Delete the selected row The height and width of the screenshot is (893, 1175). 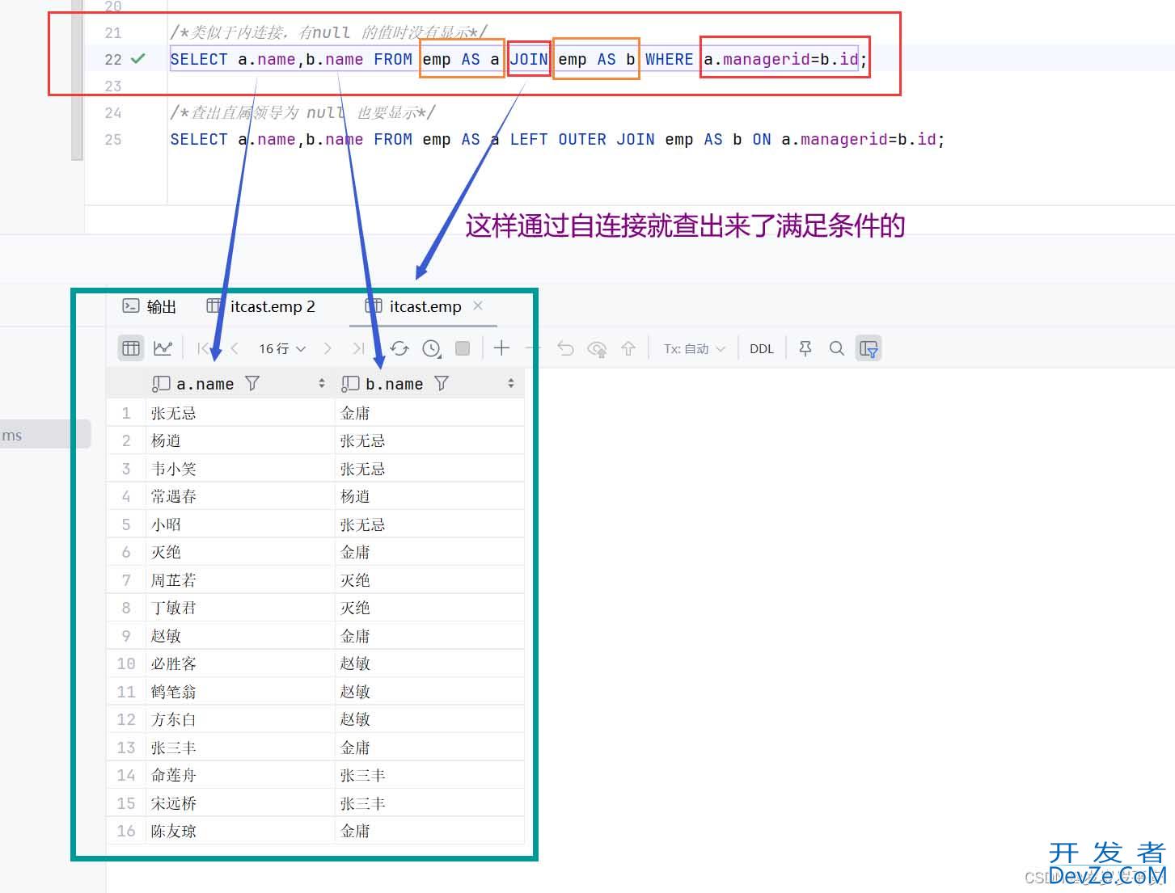[533, 348]
